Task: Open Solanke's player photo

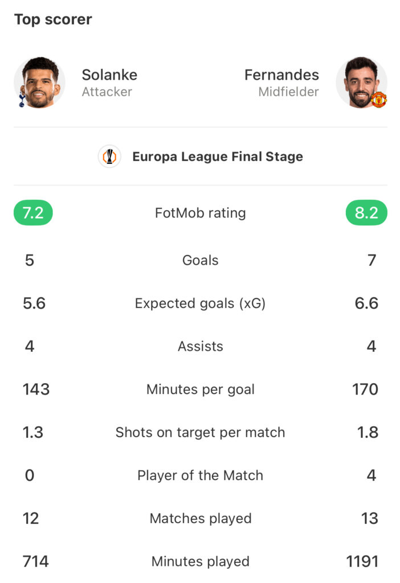Action: pyautogui.click(x=39, y=83)
